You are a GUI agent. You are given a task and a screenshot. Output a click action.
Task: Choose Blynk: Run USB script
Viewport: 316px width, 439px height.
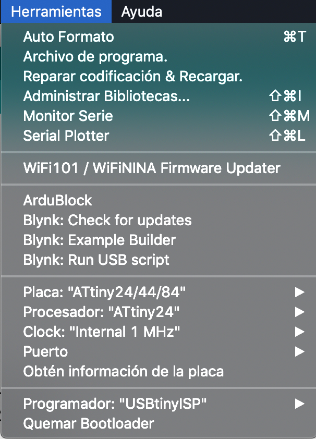pyautogui.click(x=159, y=260)
